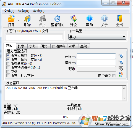Switch to the 高级 tab
The width and height of the screenshot is (133, 128).
(x=84, y=46)
